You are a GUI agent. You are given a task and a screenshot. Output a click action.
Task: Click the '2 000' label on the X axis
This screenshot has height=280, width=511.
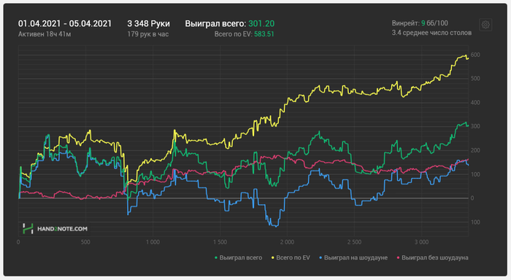[x=287, y=242]
